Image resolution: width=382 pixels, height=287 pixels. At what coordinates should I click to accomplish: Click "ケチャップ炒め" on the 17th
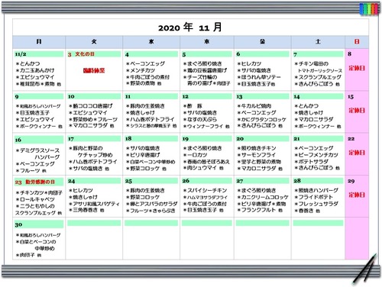(95, 155)
